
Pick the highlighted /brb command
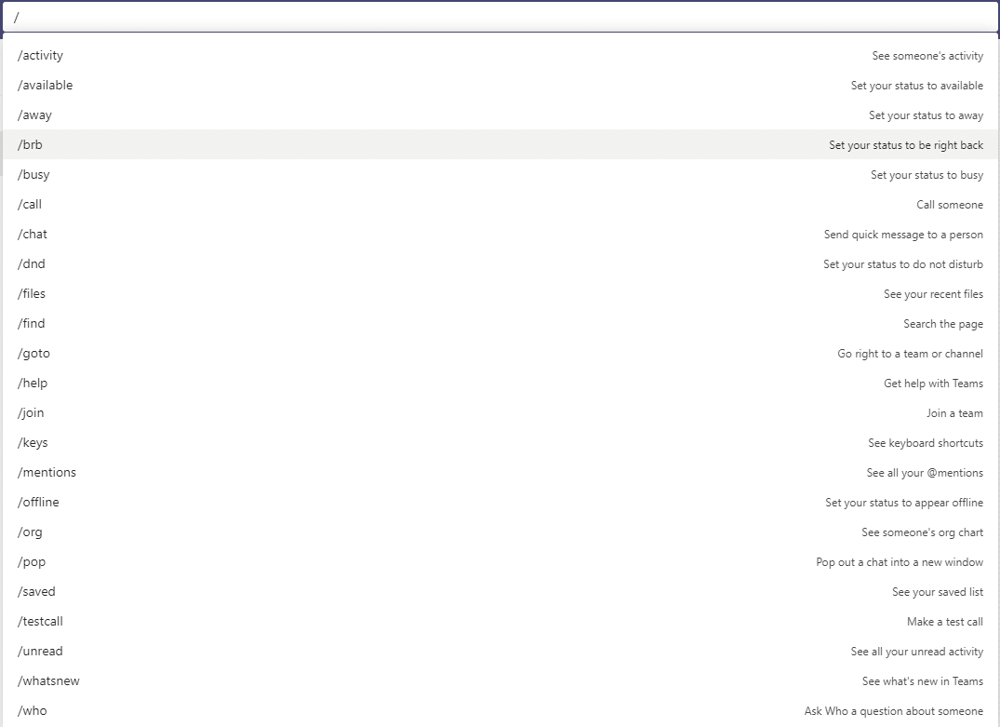[31, 145]
